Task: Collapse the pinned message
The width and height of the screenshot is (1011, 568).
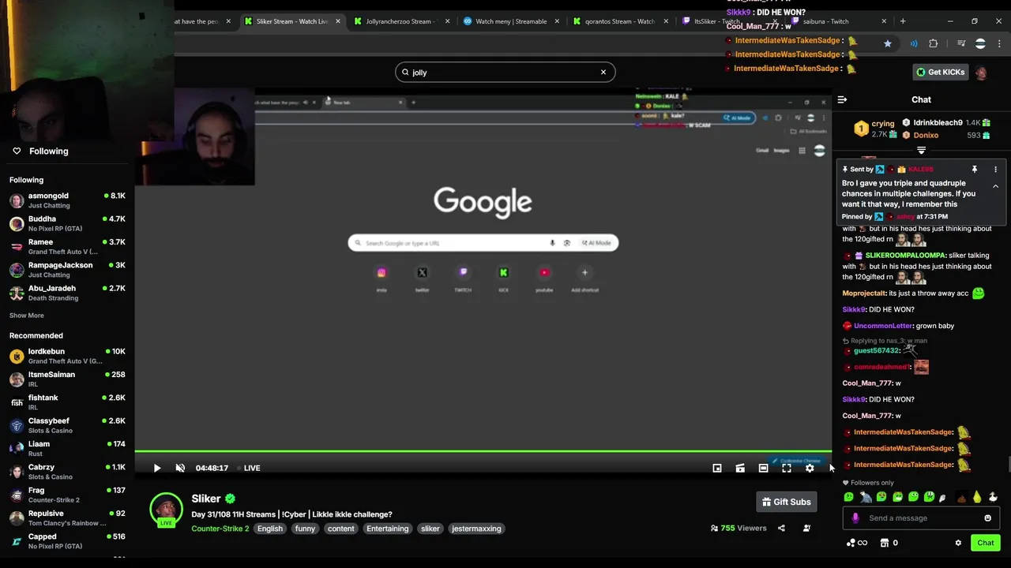Action: [x=995, y=186]
